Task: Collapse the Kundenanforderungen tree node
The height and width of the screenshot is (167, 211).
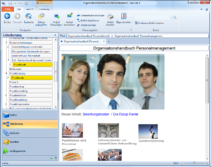Action: tap(6, 43)
